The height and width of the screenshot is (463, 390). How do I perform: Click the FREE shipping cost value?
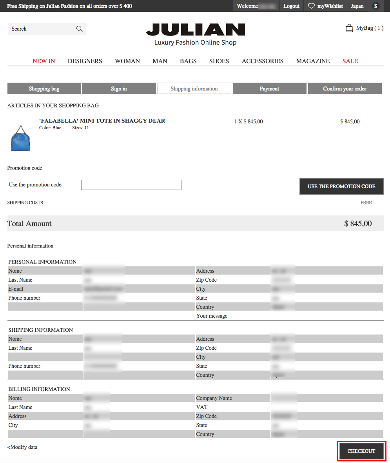pyautogui.click(x=366, y=203)
